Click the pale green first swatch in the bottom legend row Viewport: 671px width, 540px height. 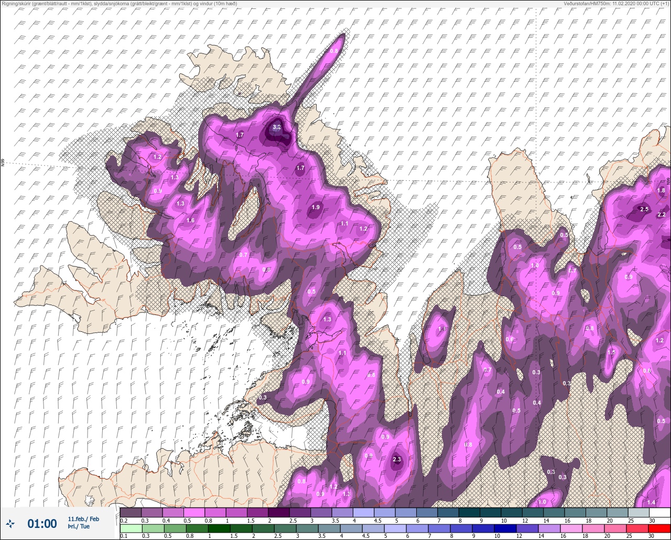(x=131, y=528)
